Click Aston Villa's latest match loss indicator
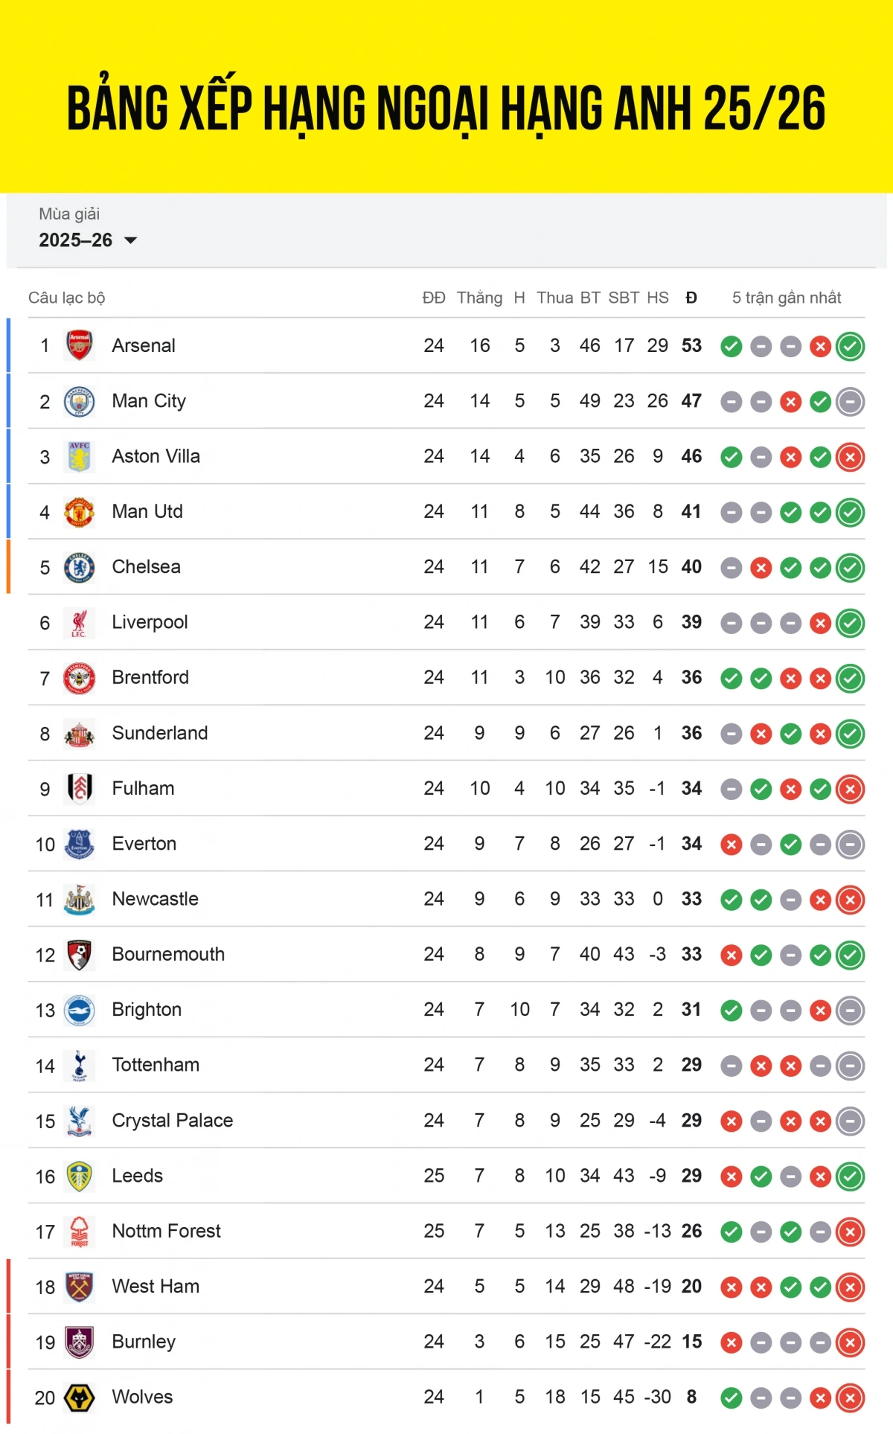The width and height of the screenshot is (893, 1434). pos(850,457)
